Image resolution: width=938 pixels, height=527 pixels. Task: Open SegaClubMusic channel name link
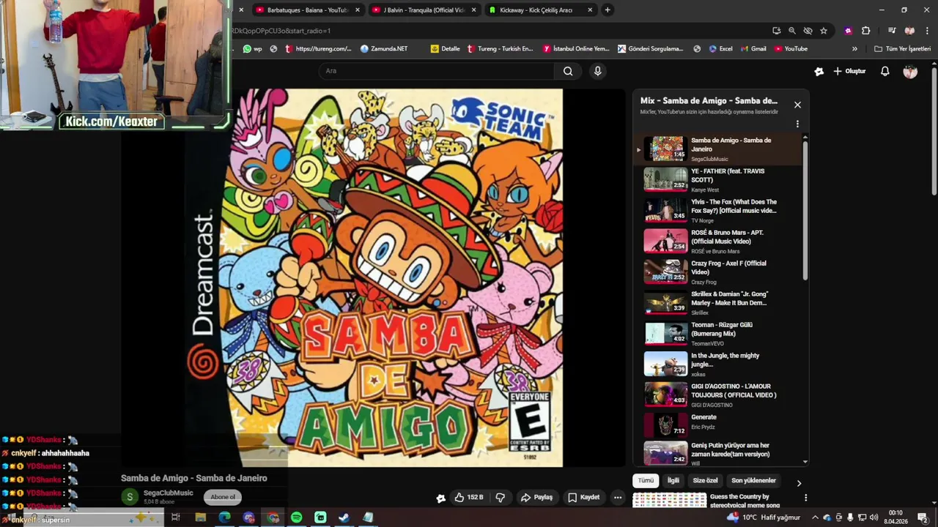(x=169, y=493)
